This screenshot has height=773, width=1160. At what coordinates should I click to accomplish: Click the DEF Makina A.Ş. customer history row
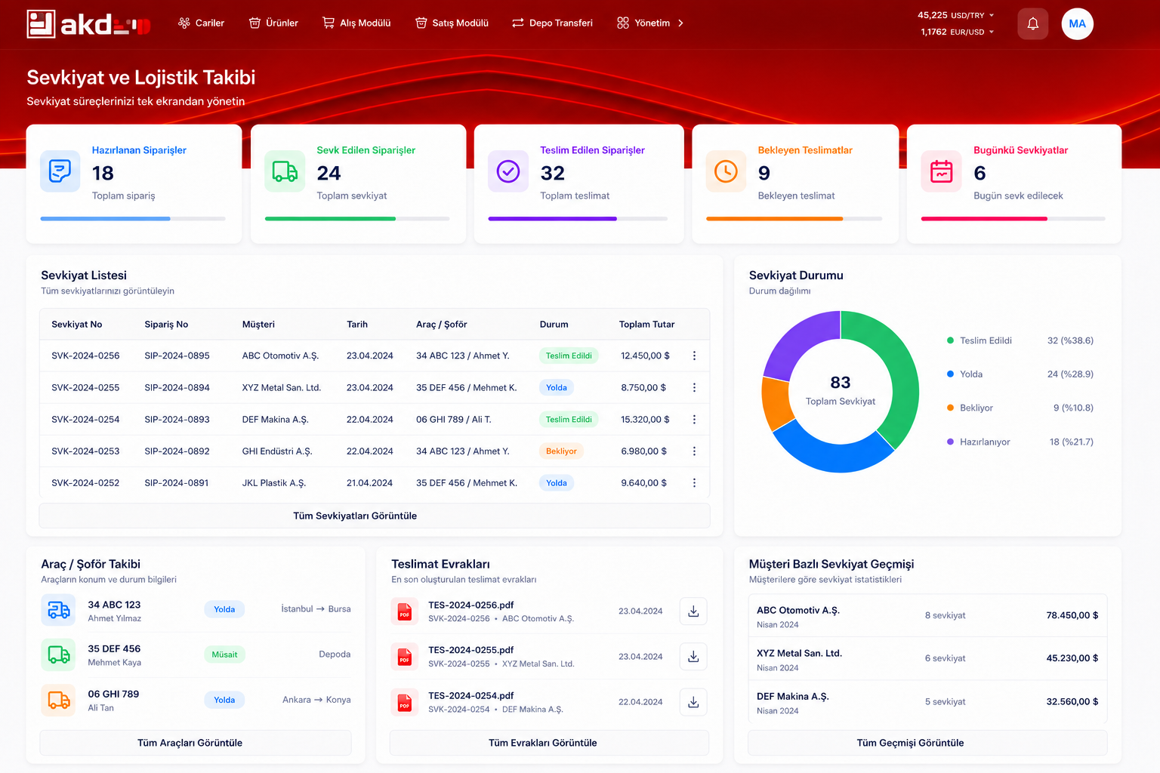pyautogui.click(x=927, y=702)
